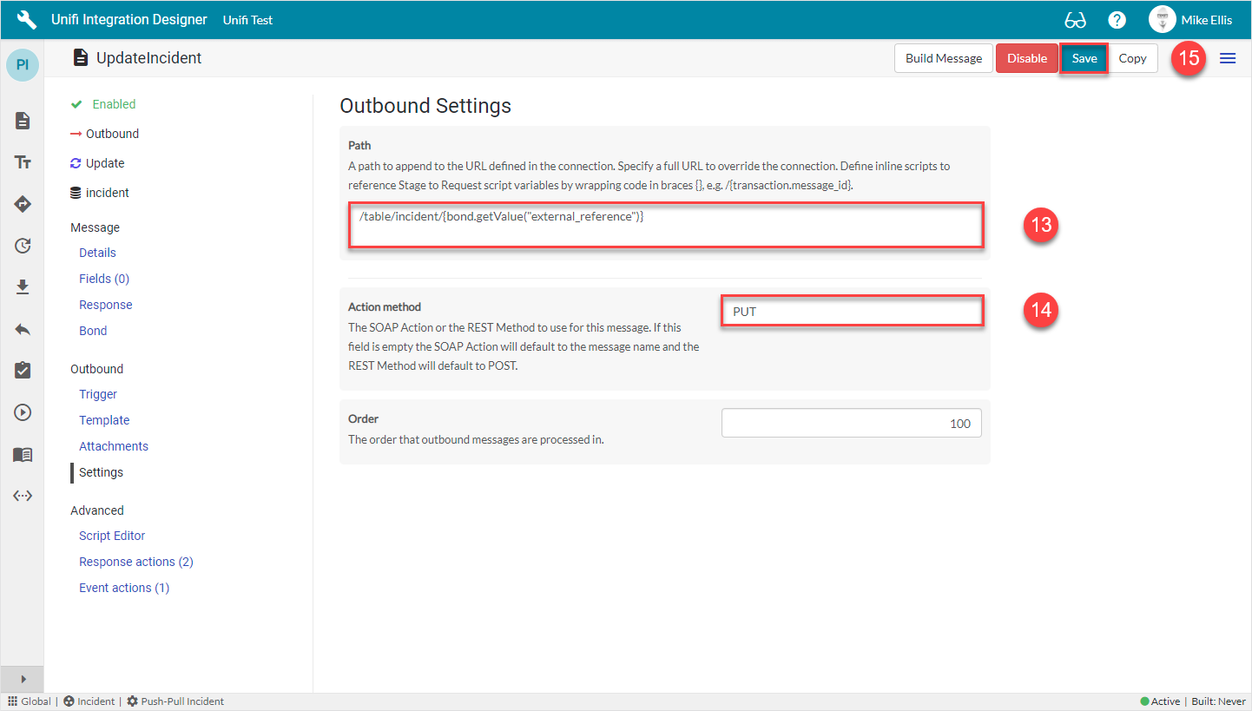Select the text fields icon in sidebar
Screen dimensions: 1252x711
(23, 162)
